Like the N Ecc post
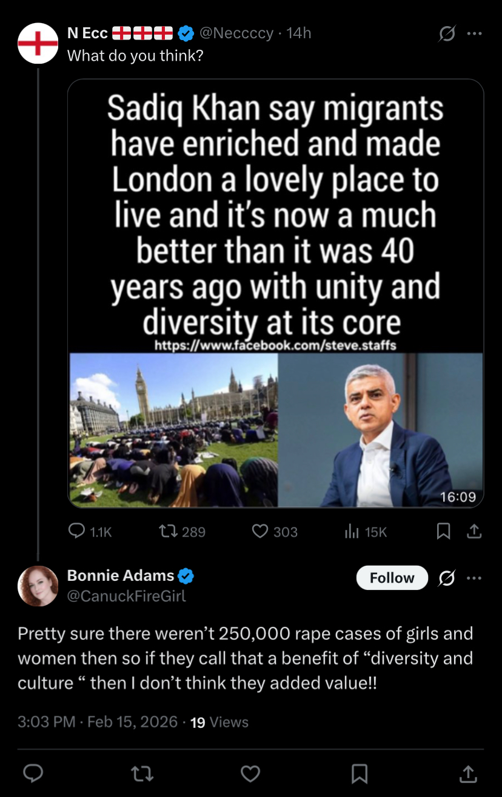Viewport: 502px width, 797px height. click(x=260, y=532)
